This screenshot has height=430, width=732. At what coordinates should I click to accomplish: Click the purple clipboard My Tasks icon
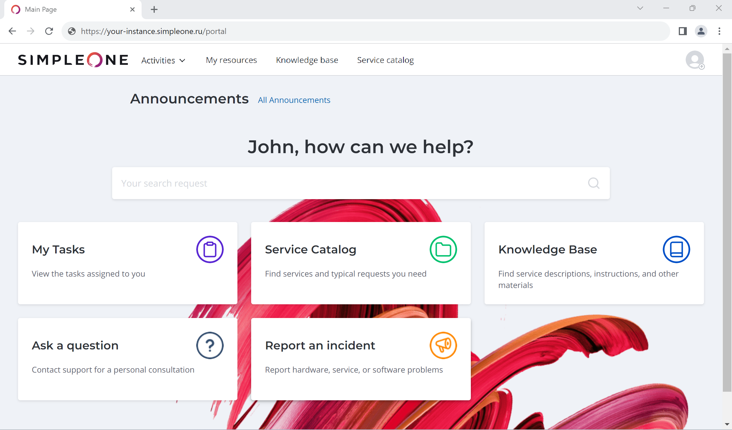tap(210, 249)
